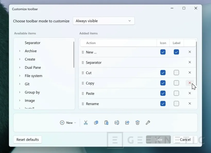Click the Delete trash icon in the preview
Viewport: 211px width, 153px height.
tap(137, 122)
